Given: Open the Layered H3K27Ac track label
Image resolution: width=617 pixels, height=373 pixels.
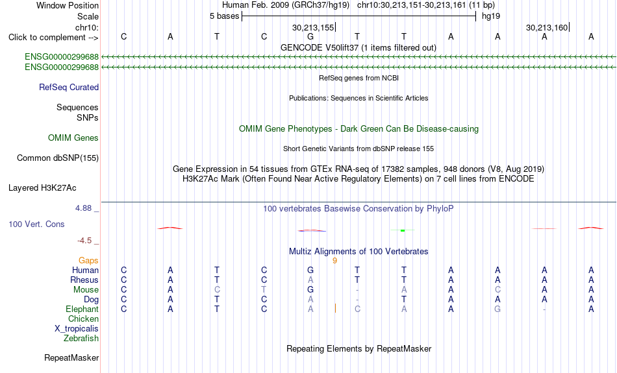Looking at the screenshot, I should 42,188.
